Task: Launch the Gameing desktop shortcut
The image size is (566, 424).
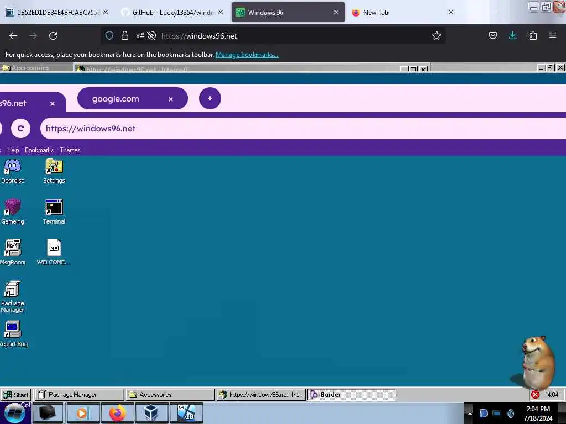Action: tap(12, 212)
